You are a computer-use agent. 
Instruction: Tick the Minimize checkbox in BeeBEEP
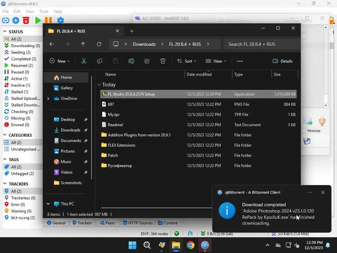point(304,130)
